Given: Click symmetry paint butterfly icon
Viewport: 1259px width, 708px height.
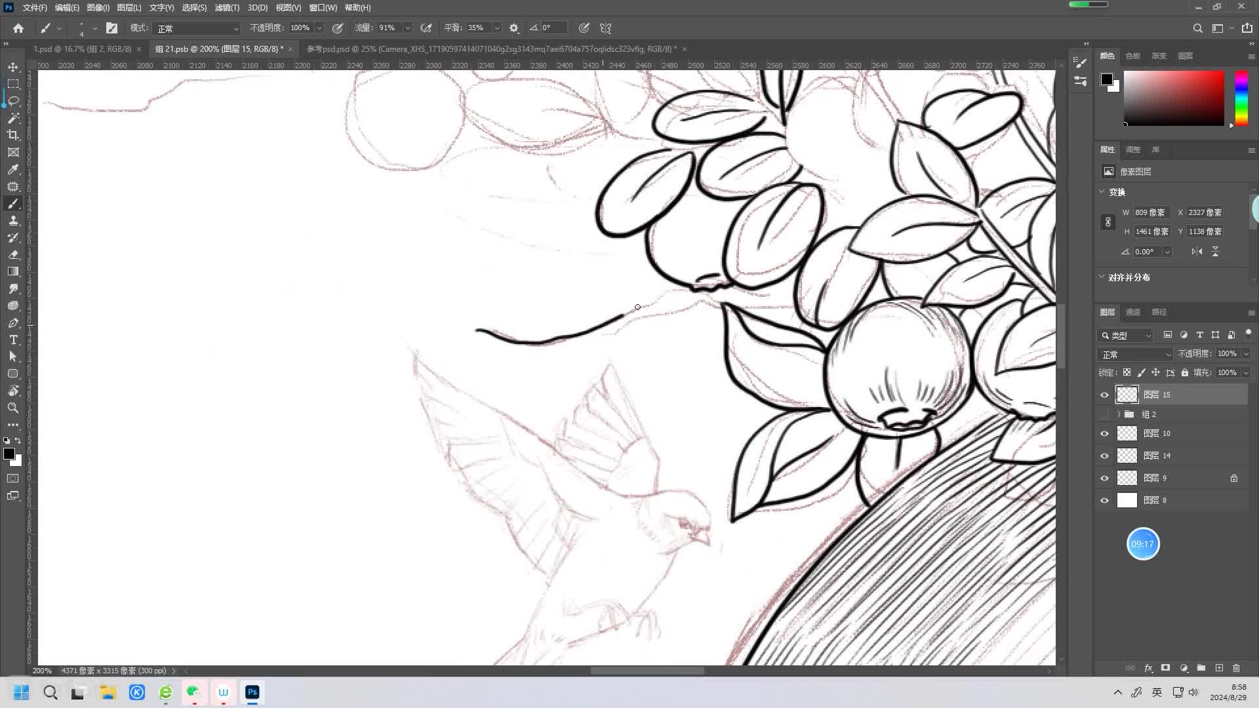Looking at the screenshot, I should (606, 28).
